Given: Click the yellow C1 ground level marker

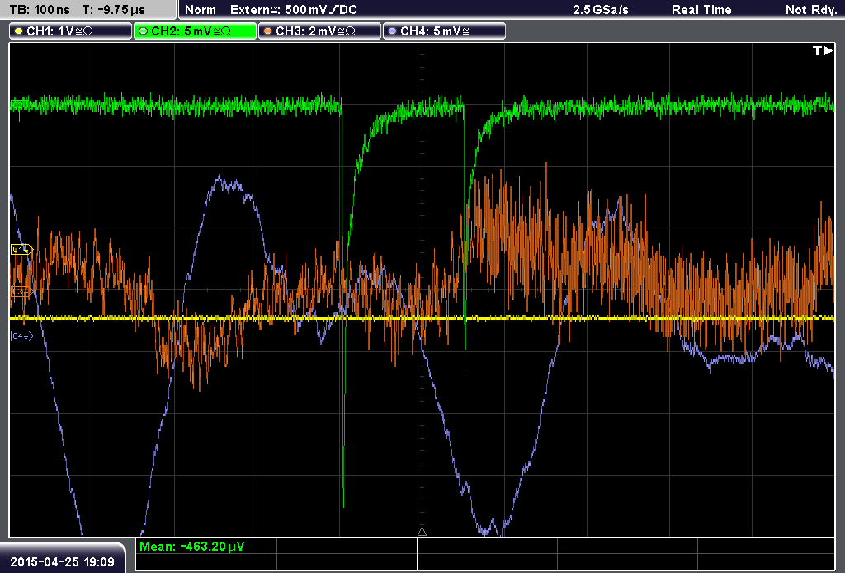Looking at the screenshot, I should click(21, 249).
